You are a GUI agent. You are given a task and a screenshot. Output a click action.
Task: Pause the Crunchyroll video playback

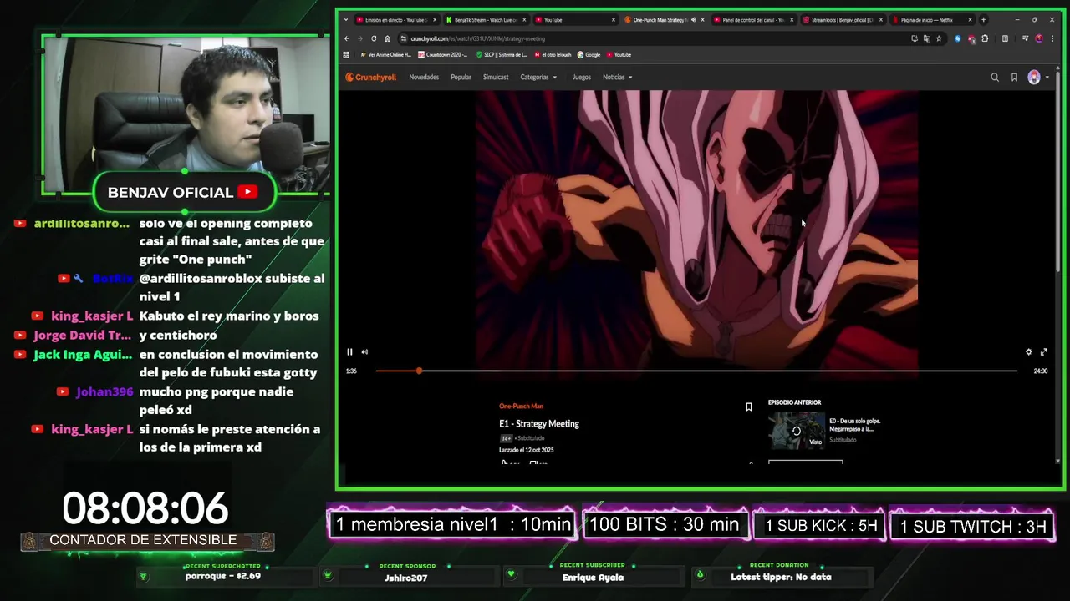[x=349, y=351]
